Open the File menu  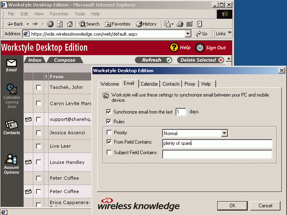pyautogui.click(x=11, y=14)
